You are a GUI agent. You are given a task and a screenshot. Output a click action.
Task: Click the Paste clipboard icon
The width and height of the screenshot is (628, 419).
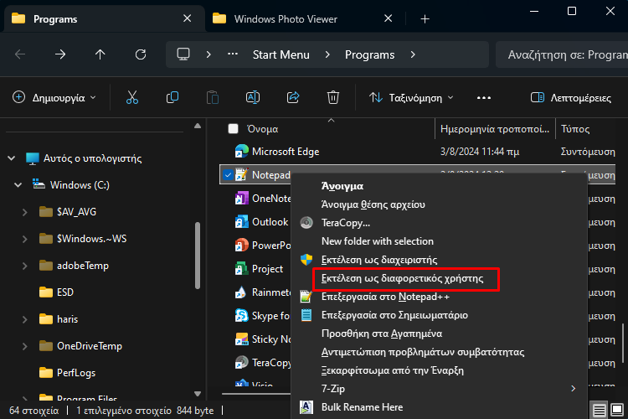click(213, 97)
